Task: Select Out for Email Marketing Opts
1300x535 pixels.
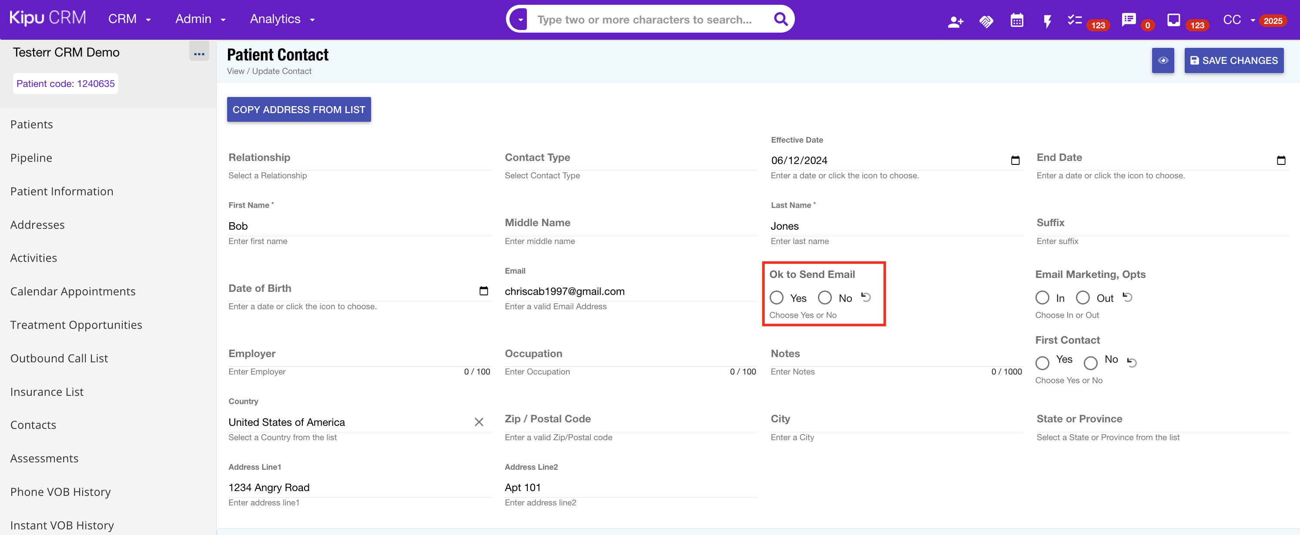Action: coord(1082,298)
